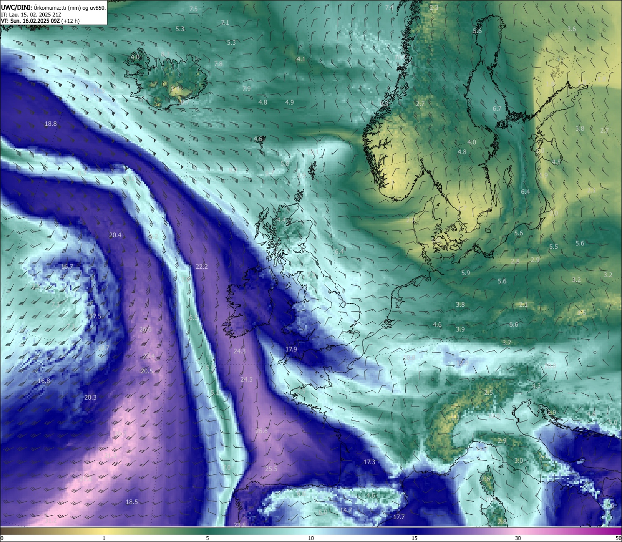The height and width of the screenshot is (542, 622).
Task: Click the 24.5 value label
Action: 246,380
